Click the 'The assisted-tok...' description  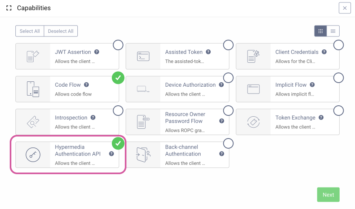(x=184, y=61)
